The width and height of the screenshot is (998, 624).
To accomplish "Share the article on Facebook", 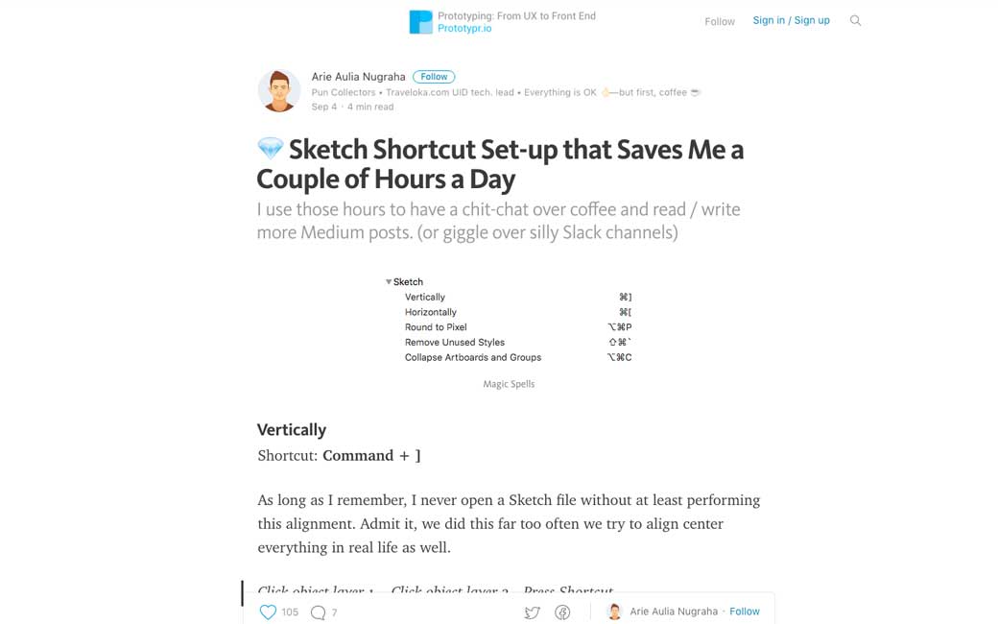I will pos(563,612).
